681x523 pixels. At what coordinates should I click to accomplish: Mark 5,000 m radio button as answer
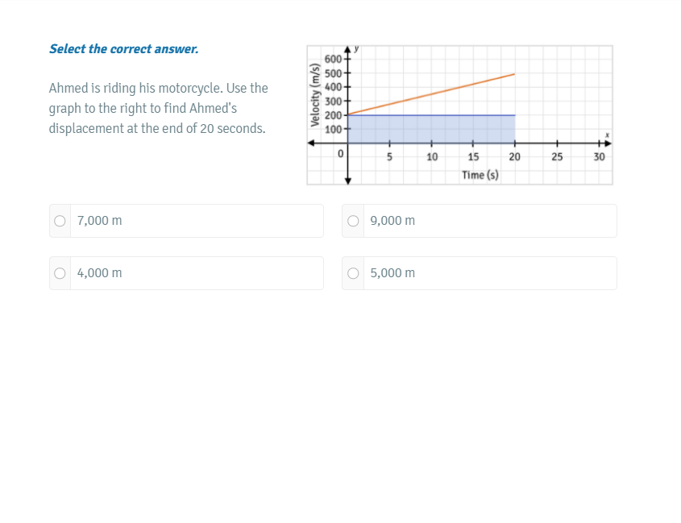[x=353, y=273]
